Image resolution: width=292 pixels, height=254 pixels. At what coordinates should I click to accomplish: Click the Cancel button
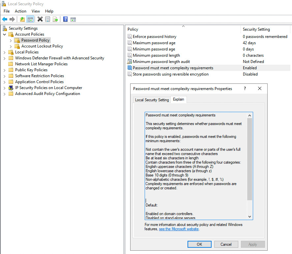226,244
